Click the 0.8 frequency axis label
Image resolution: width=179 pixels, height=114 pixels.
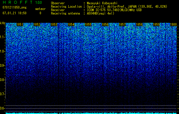point(2,80)
